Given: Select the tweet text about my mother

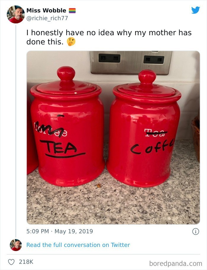Looking at the screenshot, I should 109,37.
